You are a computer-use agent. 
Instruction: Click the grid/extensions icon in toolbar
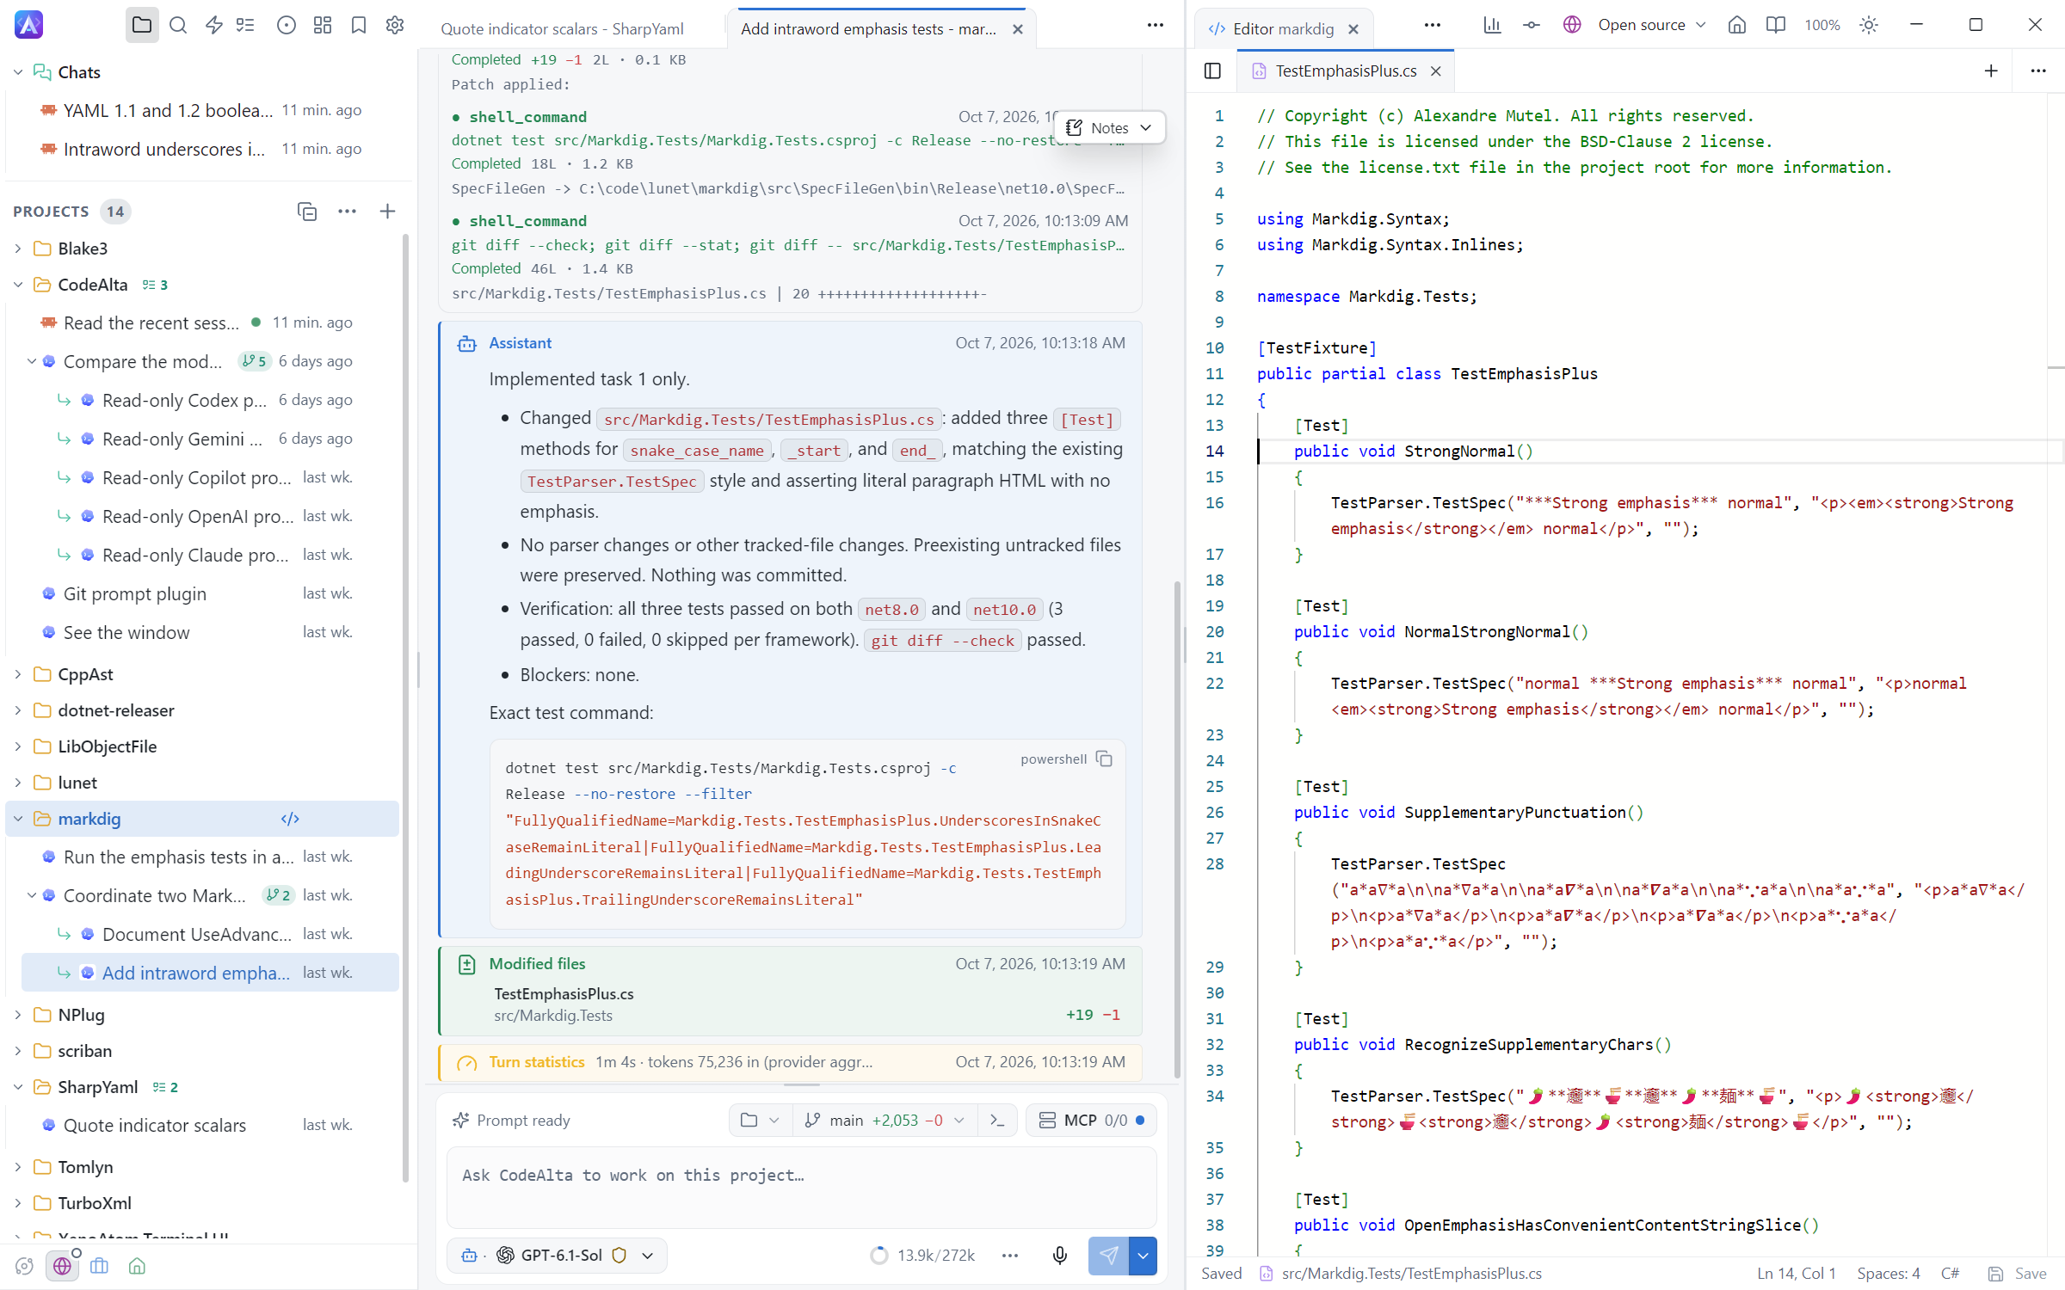323,25
